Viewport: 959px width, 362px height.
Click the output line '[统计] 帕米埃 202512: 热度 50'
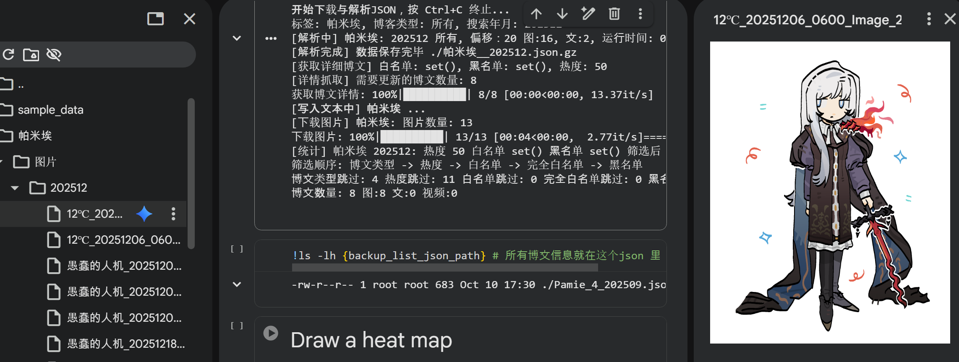[x=476, y=151]
